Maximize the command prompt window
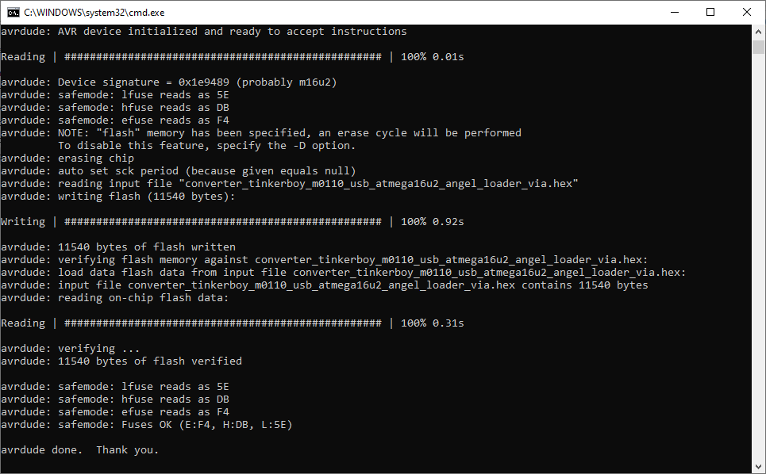 [x=710, y=12]
